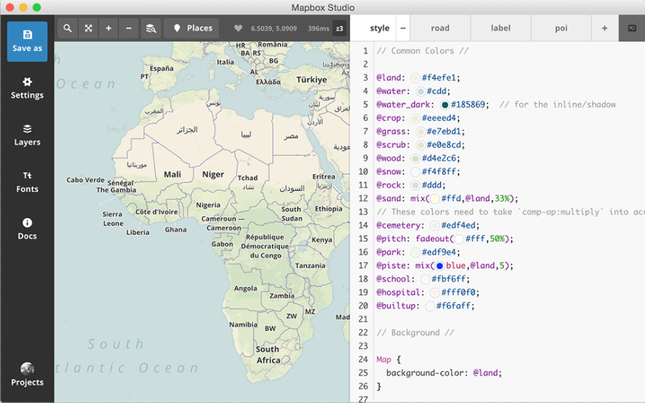
Task: Open the Docs panel
Action: pyautogui.click(x=27, y=229)
